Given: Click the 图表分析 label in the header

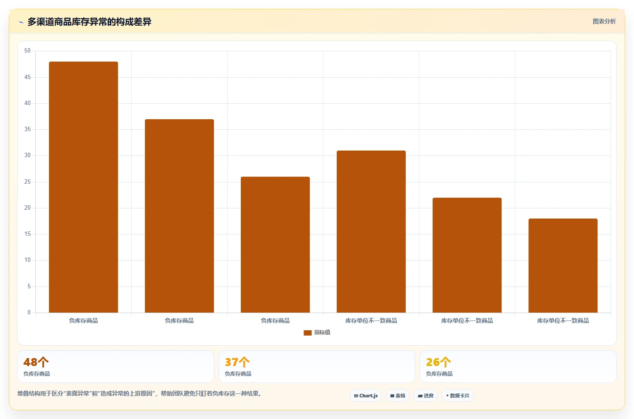Looking at the screenshot, I should click(604, 21).
